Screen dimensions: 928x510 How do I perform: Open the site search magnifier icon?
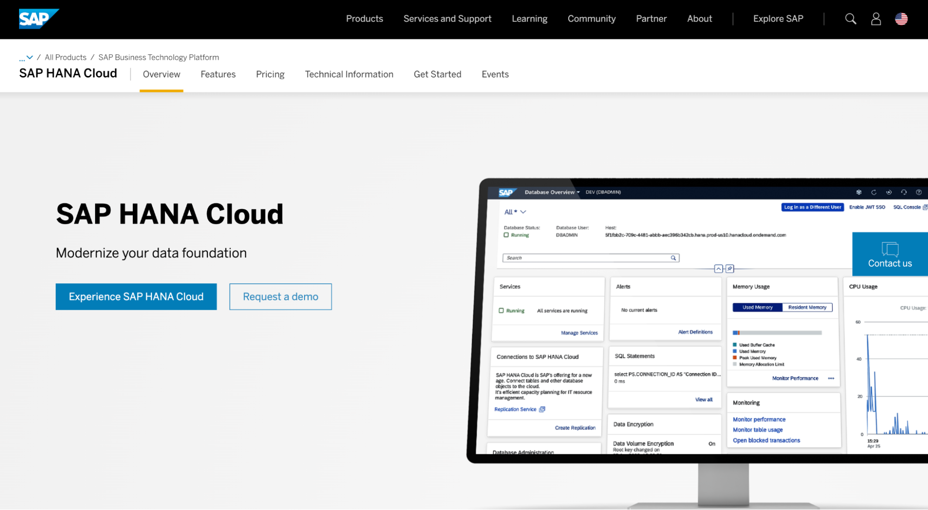pyautogui.click(x=850, y=19)
